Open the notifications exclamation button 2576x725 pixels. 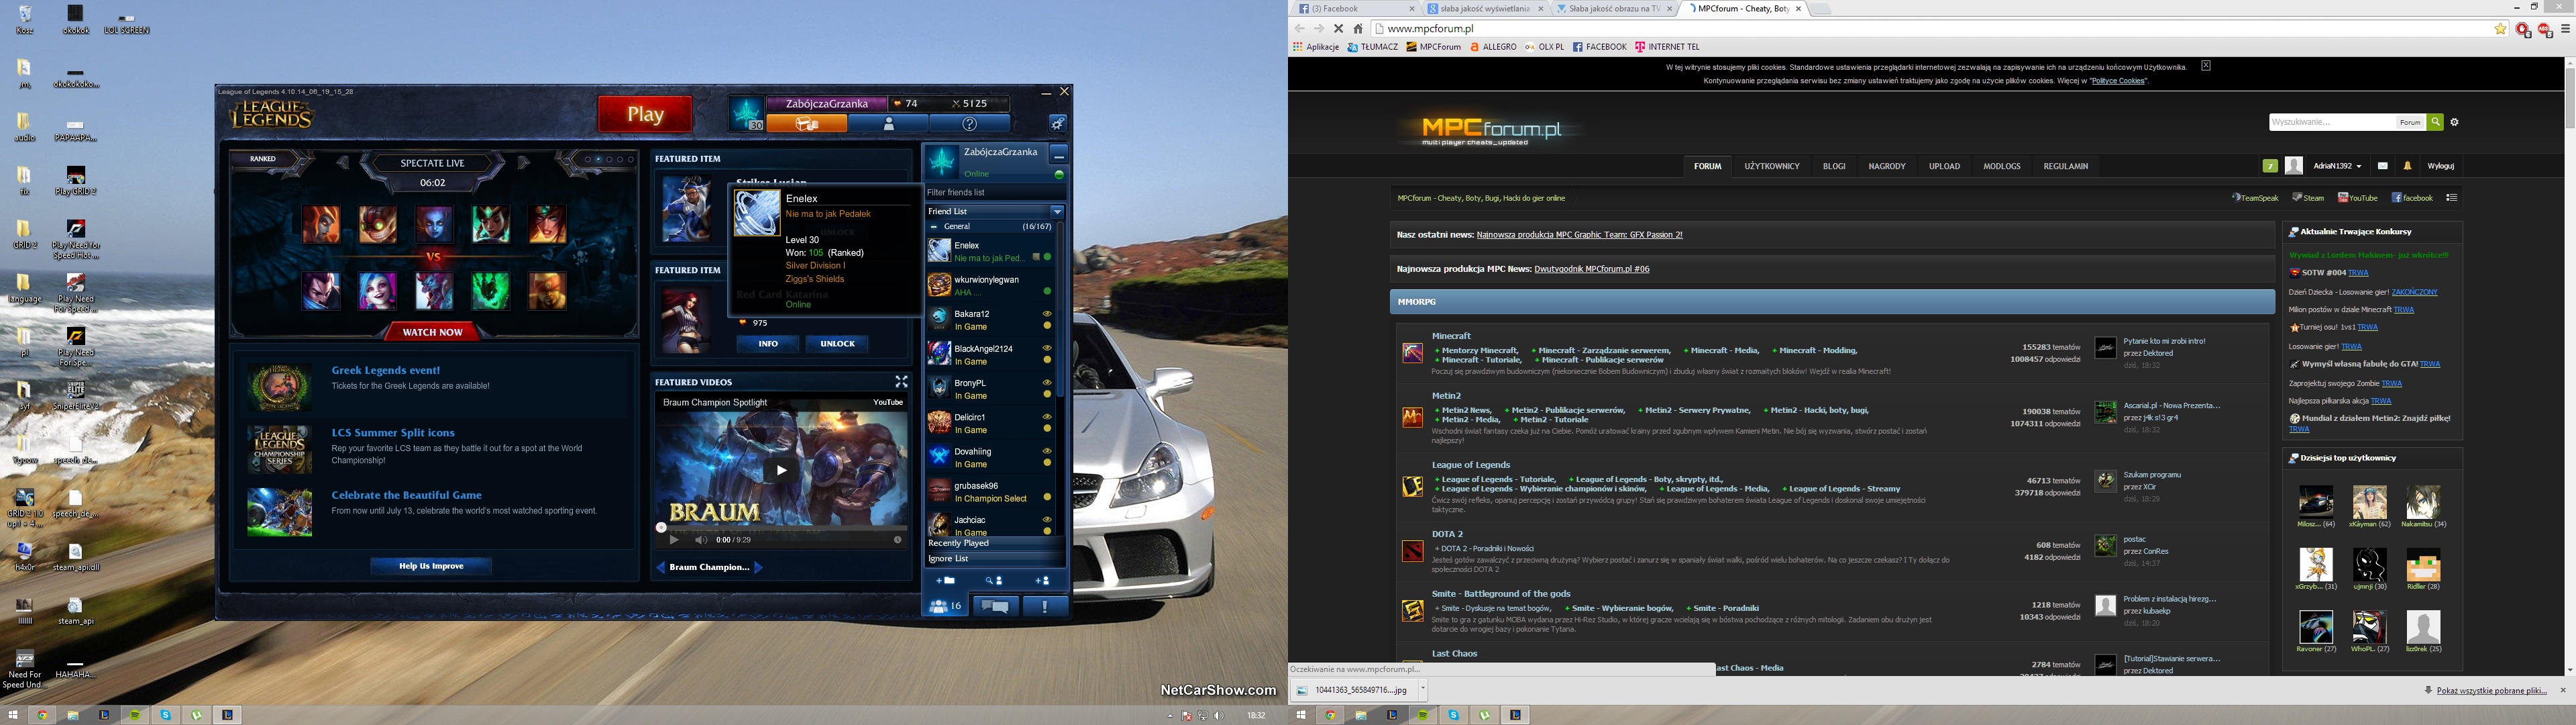click(1045, 606)
